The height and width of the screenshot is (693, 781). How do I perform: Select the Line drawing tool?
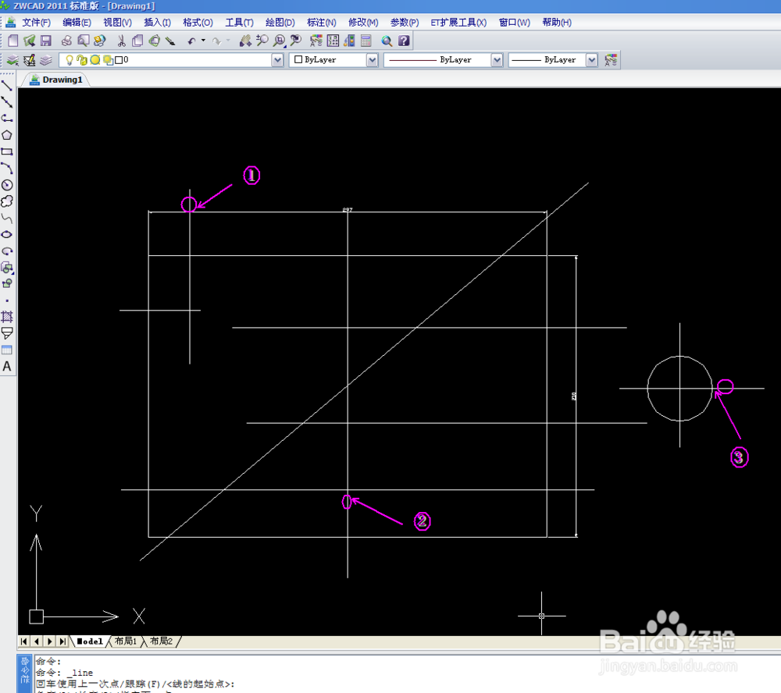[7, 85]
